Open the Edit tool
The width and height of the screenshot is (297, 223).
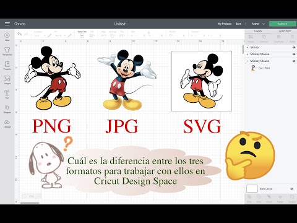[92, 36]
